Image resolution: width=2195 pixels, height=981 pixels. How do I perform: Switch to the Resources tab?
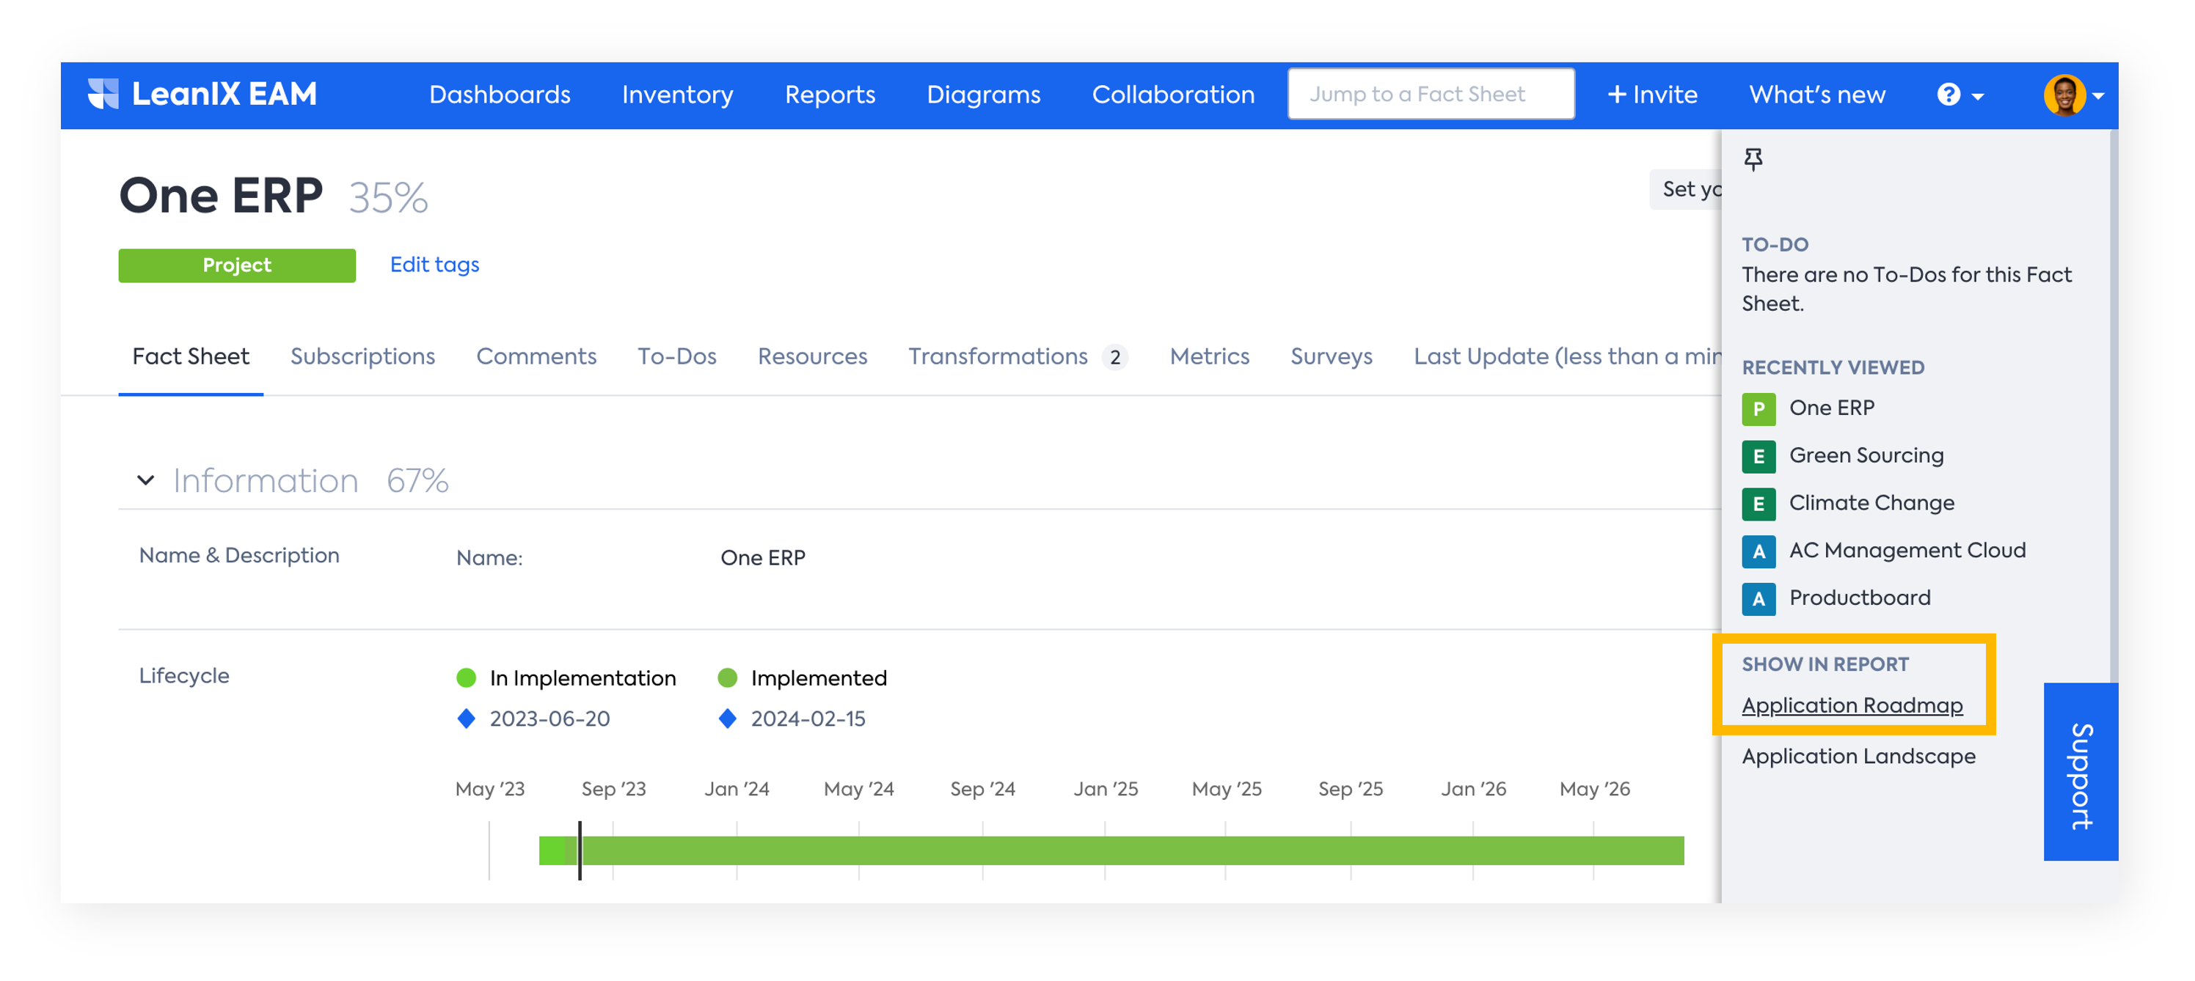click(812, 357)
